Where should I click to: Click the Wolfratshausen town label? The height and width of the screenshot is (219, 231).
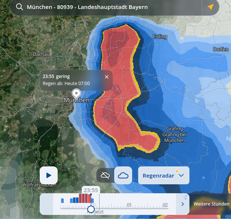coord(39,185)
